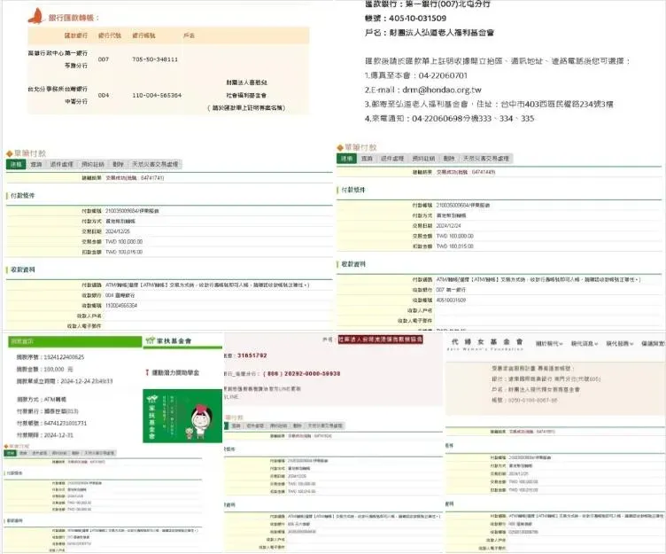This screenshot has width=666, height=554.
Task: Click the 付款條件 heading in the 004 臺灣銀行 panel
Action: click(22, 196)
